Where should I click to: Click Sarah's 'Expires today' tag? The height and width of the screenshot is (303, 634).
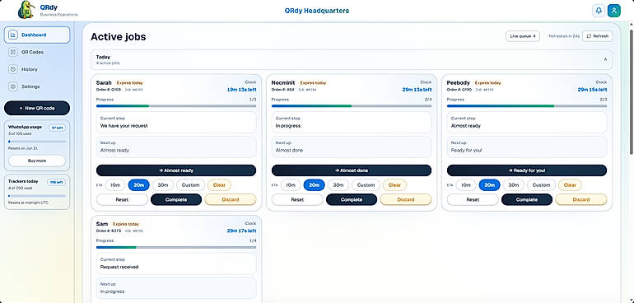[130, 83]
